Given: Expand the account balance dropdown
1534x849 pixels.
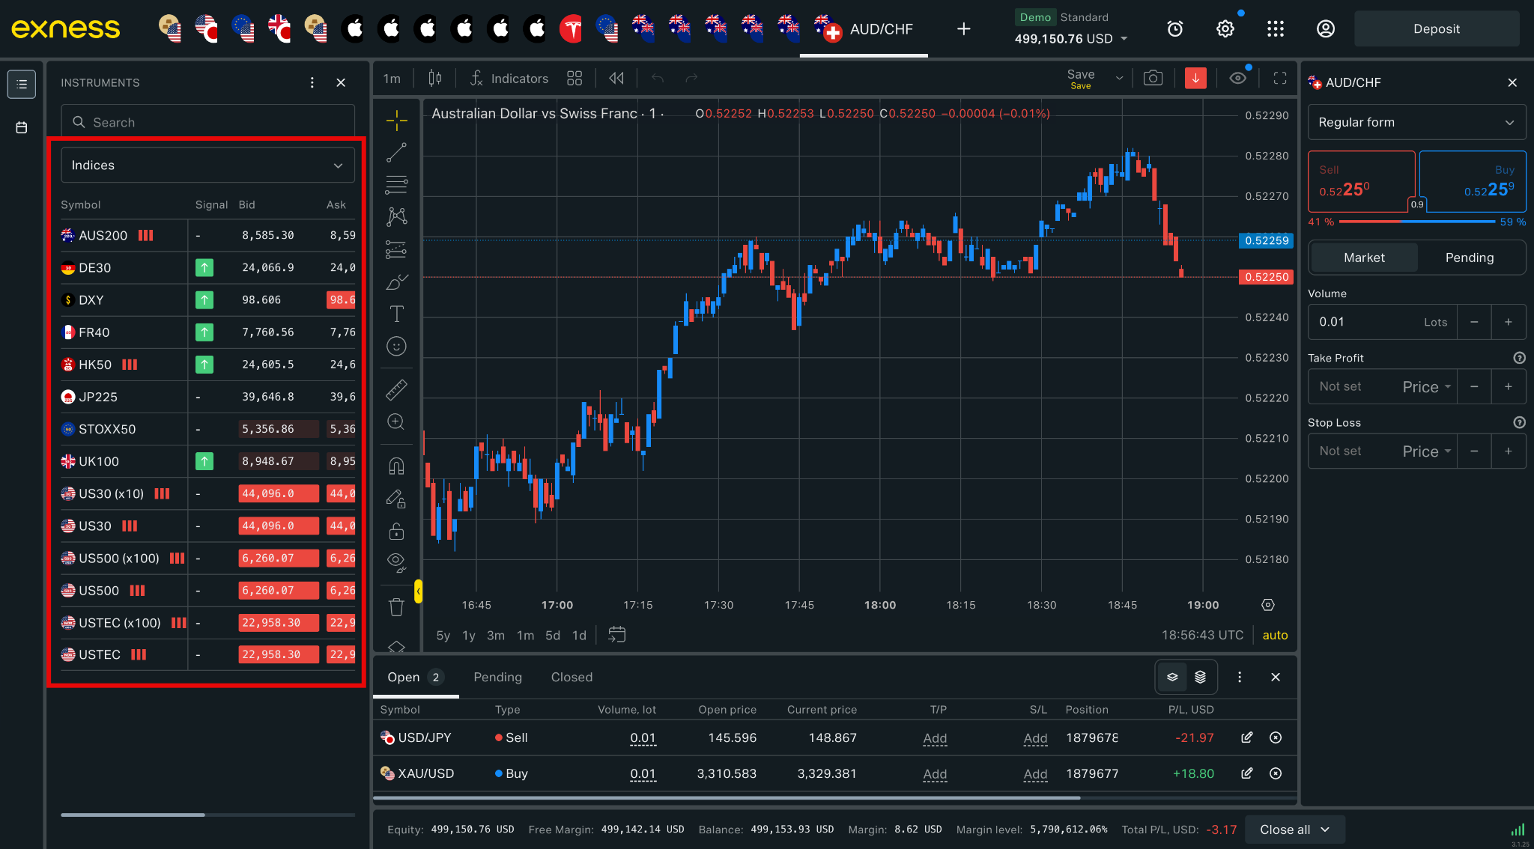Looking at the screenshot, I should [1124, 38].
